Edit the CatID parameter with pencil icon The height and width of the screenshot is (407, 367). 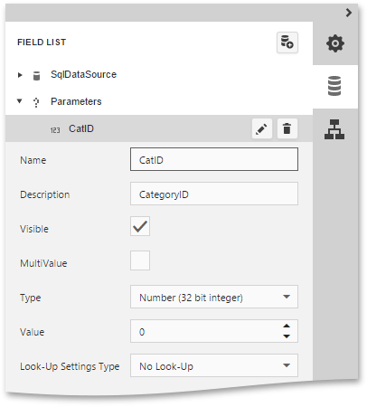(262, 128)
